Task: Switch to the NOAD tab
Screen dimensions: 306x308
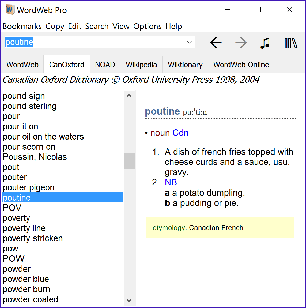Action: point(105,65)
